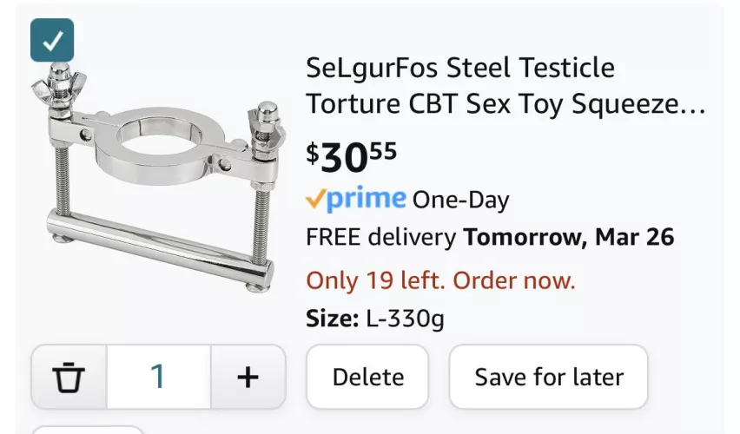Click the truncated title ellipsis after Squeeze
Screen dimensions: 740x434
[694, 105]
